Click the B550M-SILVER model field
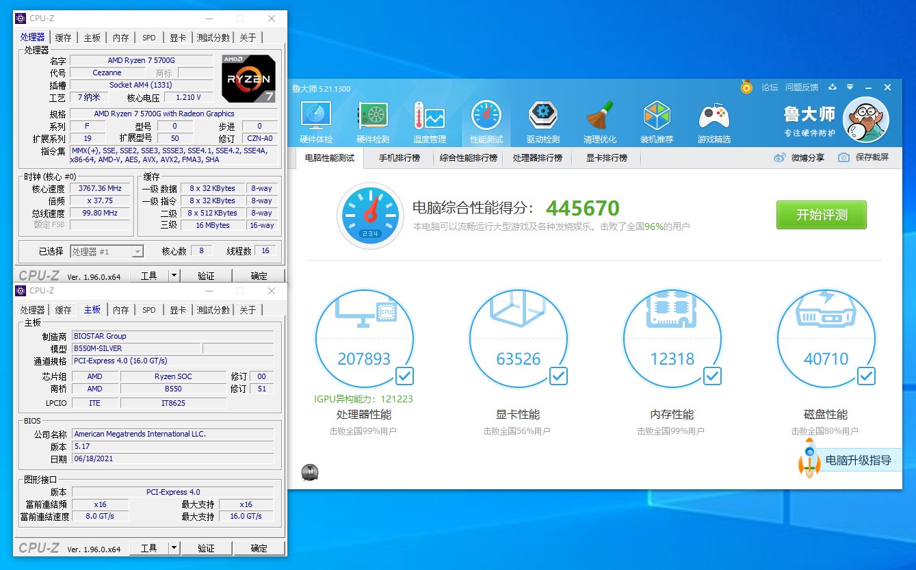This screenshot has width=916, height=570. click(x=136, y=348)
